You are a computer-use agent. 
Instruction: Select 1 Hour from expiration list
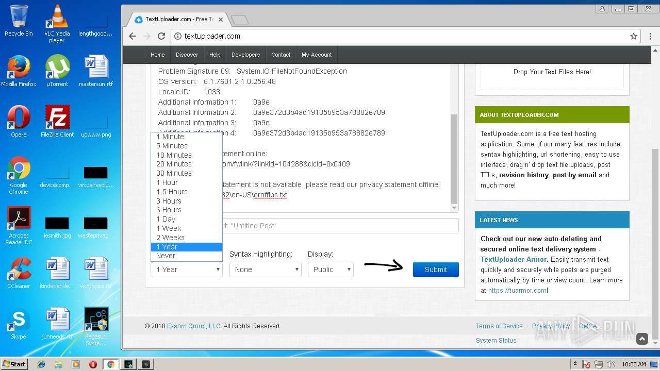[x=187, y=182]
